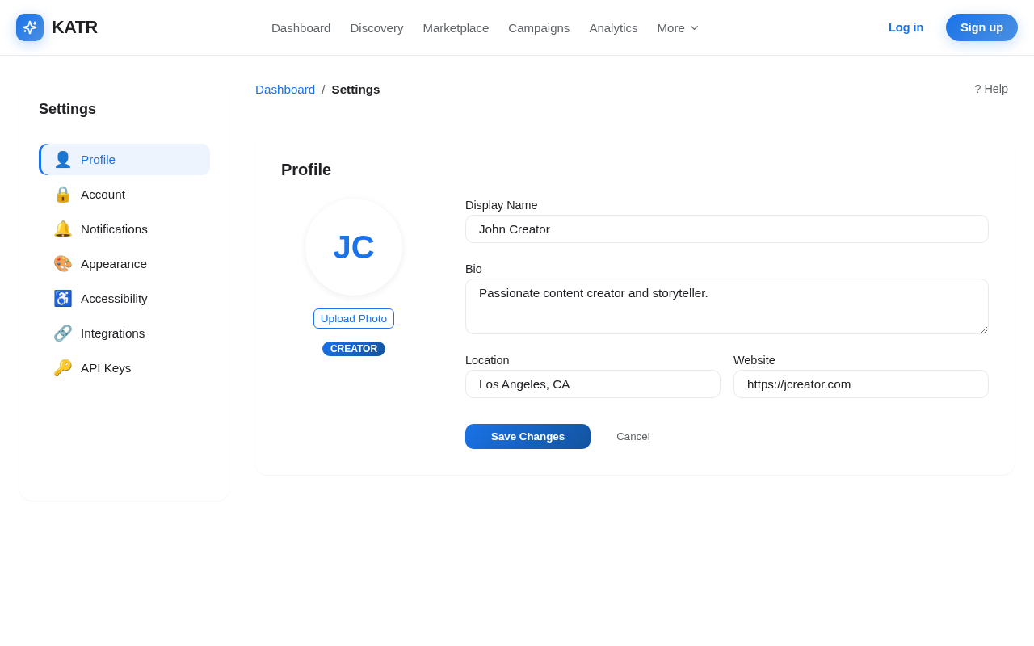This screenshot has height=646, width=1034.
Task: Select Appearance settings label
Action: [x=114, y=264]
